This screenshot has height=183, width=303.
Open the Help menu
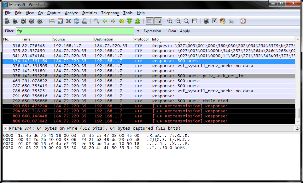point(141,13)
